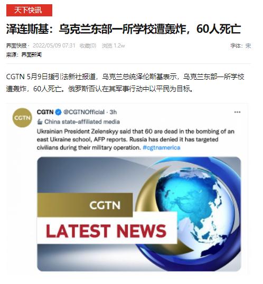Click the @CGTNOfficial handle
The height and width of the screenshot is (284, 263).
84,112
